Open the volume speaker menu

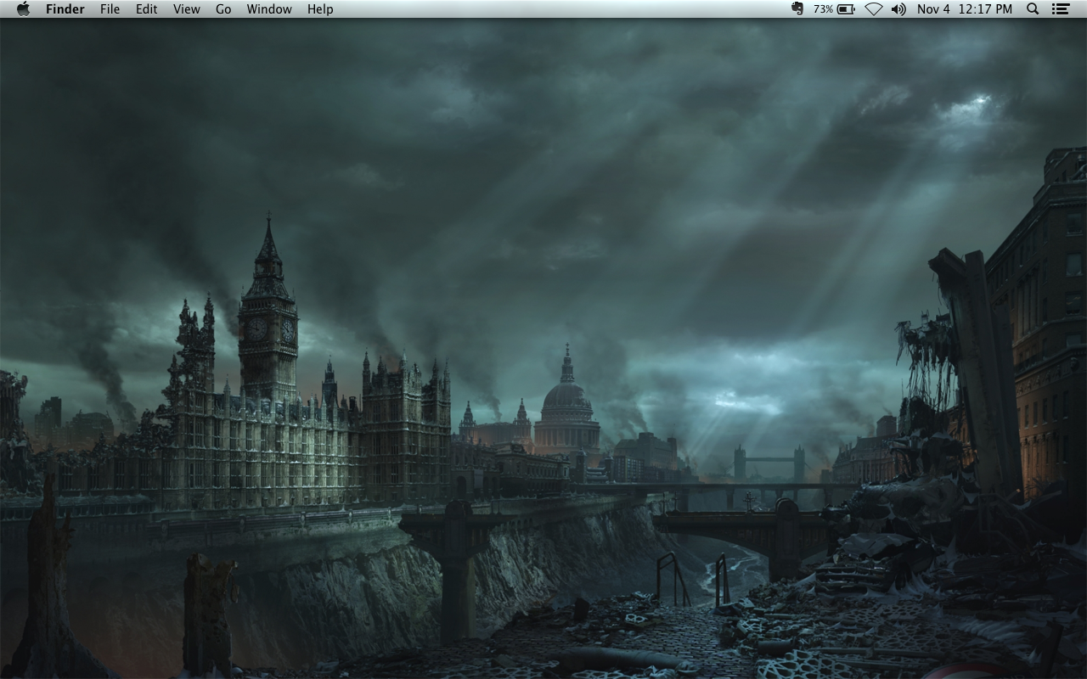pos(898,9)
